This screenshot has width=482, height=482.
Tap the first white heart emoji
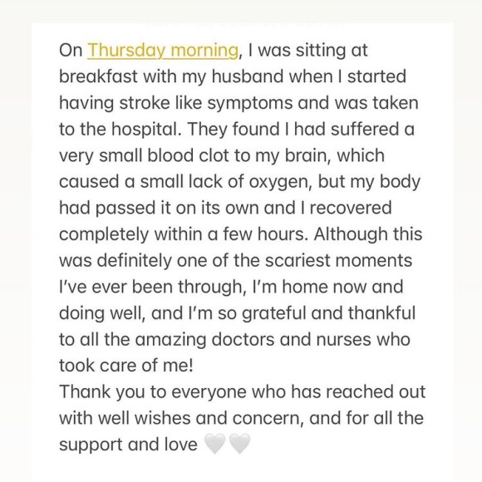click(215, 444)
